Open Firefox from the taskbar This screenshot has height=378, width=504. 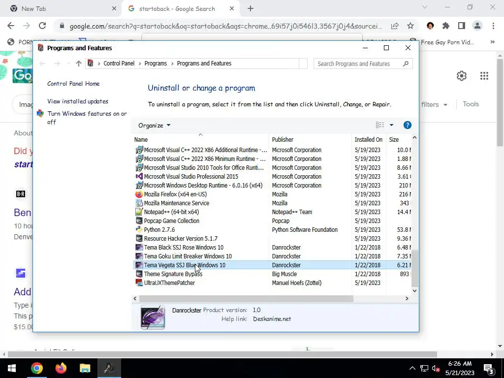tap(61, 368)
